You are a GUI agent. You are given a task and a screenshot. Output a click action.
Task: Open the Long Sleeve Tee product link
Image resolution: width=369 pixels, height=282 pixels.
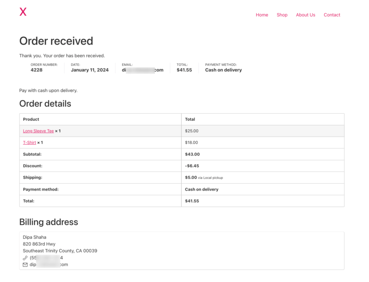(x=38, y=131)
